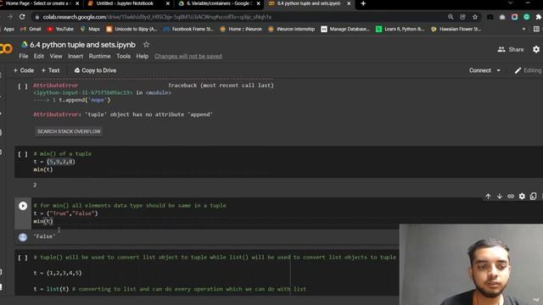Viewport: 543px width, 305px height.
Task: Open the browser side panel icon
Action: 536,29
